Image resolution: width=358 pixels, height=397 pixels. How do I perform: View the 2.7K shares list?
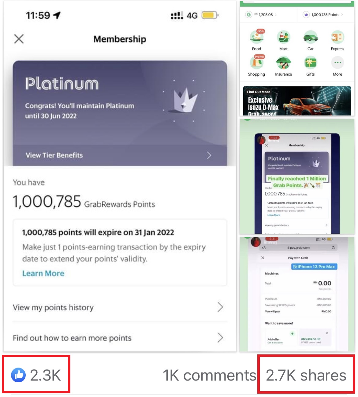click(306, 375)
